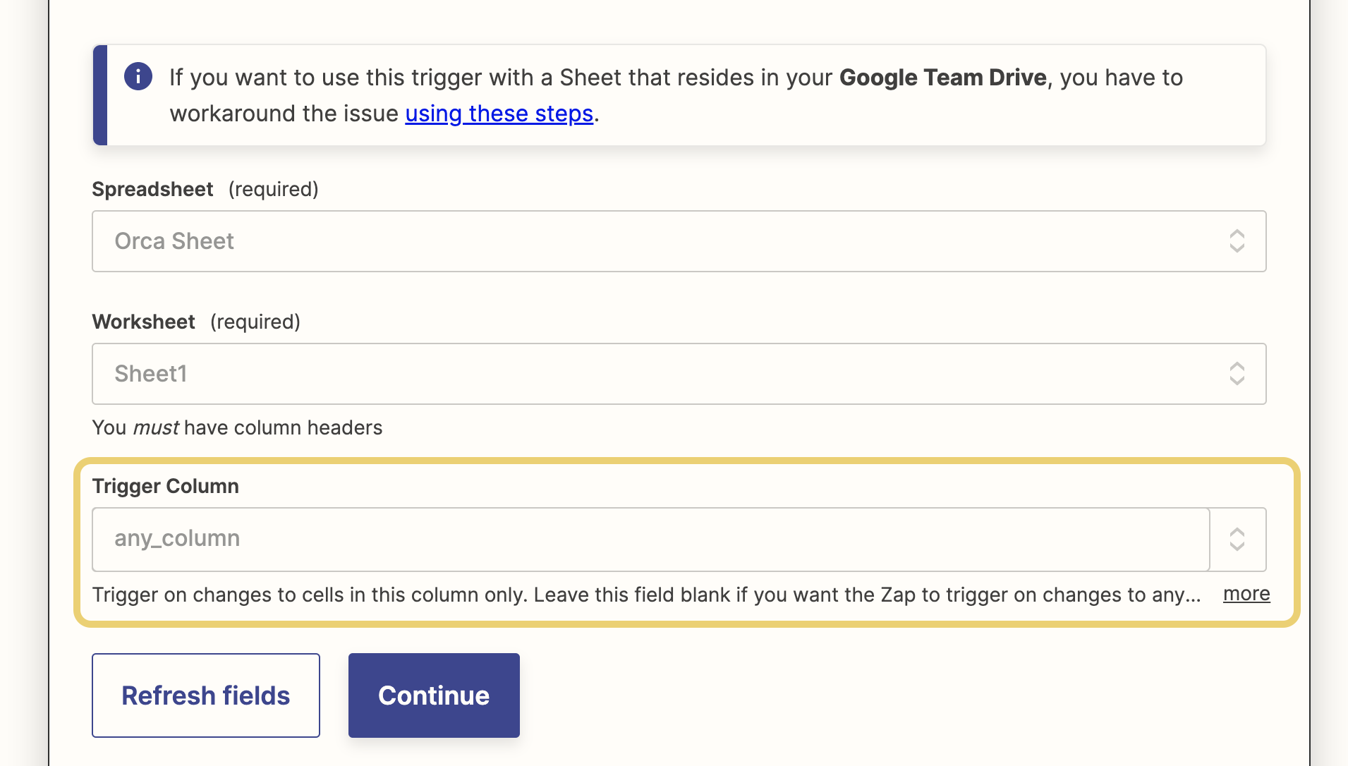Open the 'using these steps' link
The image size is (1348, 766).
[499, 114]
